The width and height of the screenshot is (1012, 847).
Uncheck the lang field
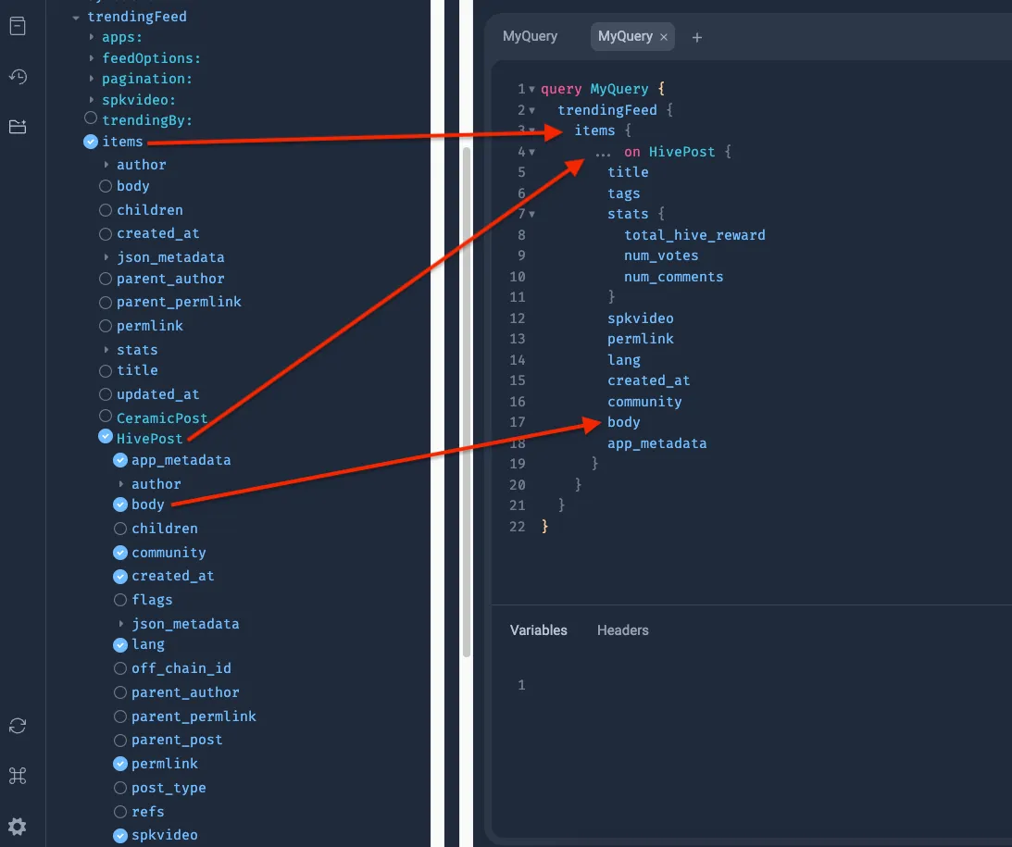tap(120, 644)
